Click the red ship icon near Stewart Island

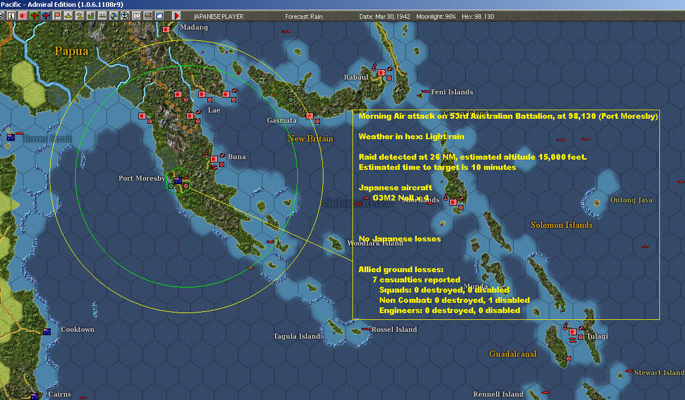pyautogui.click(x=629, y=372)
